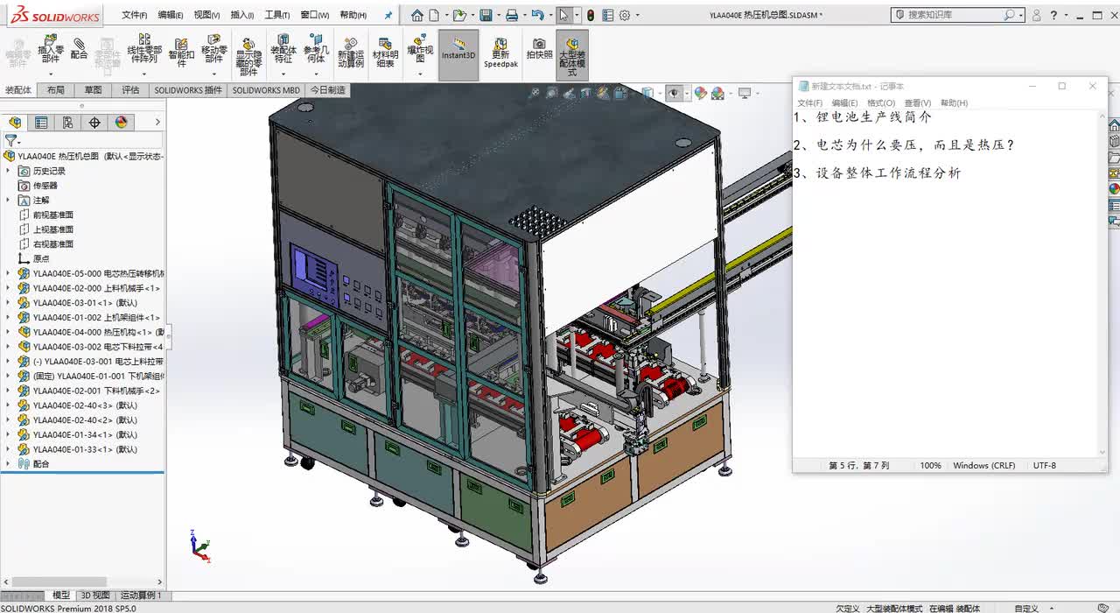Expand the 注解 annotations node
Image resolution: width=1120 pixels, height=613 pixels.
(x=8, y=201)
